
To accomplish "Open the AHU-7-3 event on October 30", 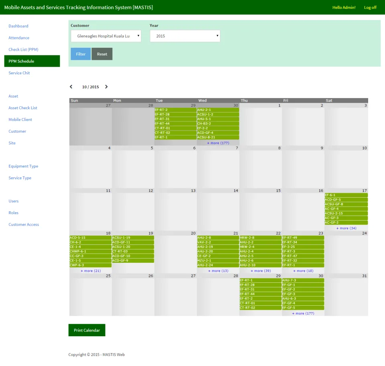I will click(303, 280).
